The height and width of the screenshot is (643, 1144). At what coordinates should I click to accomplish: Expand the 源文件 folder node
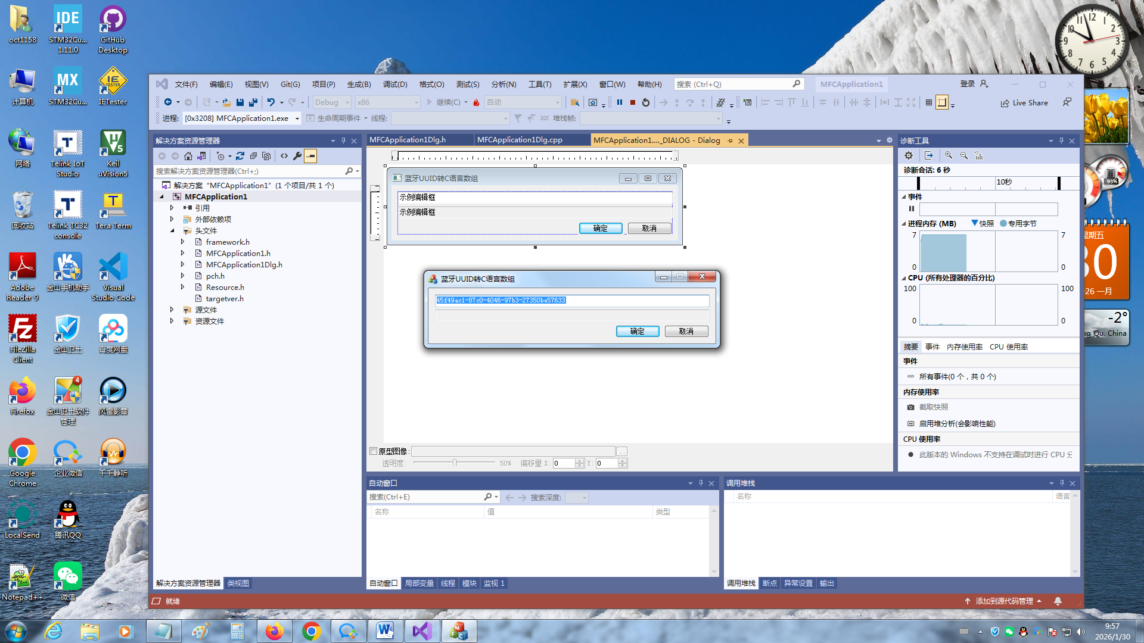coord(172,310)
